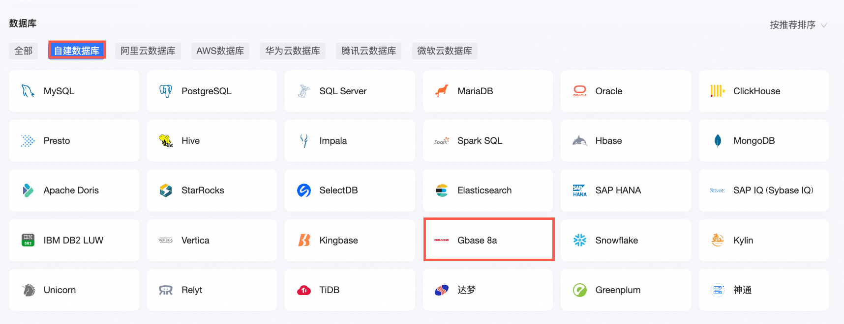Select the 自建数据库 tab
844x324 pixels.
[77, 51]
